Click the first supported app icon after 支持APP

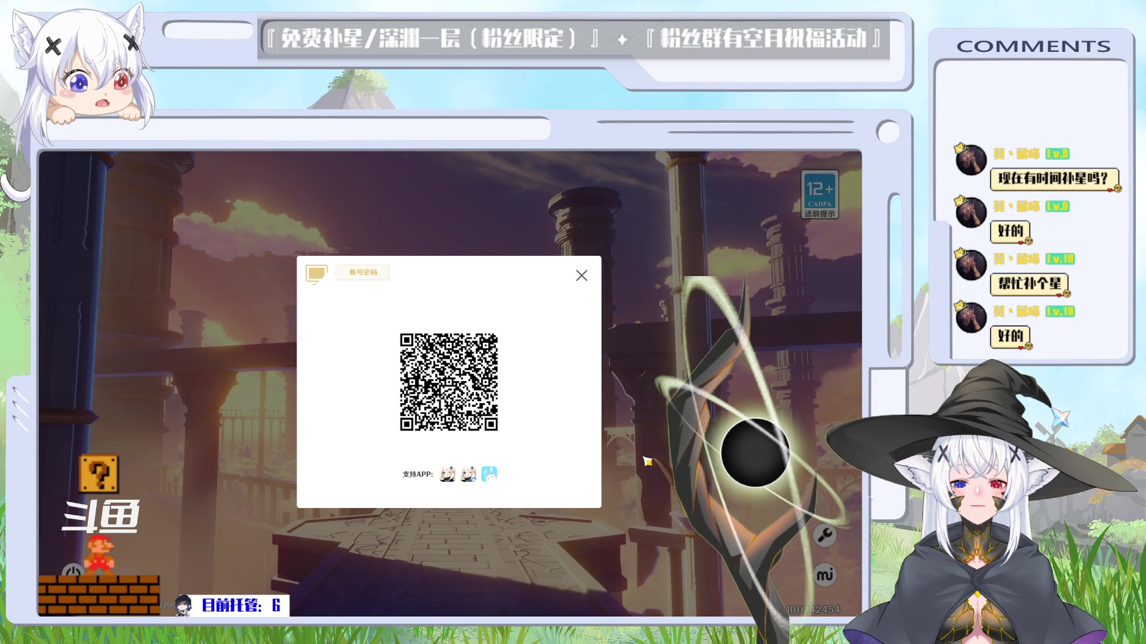point(447,474)
